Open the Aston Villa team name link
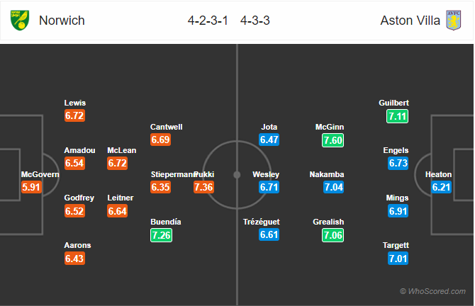This screenshot has width=475, height=306. click(x=410, y=21)
